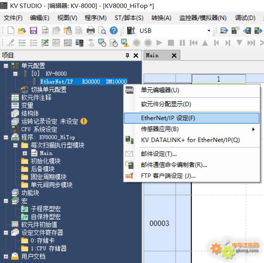Select CPU 系统设定 tree item
264x263 pixels.
click(39, 130)
